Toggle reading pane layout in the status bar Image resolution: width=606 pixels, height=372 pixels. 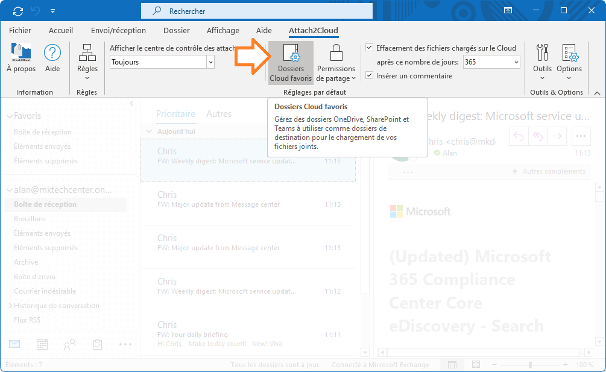[452, 364]
